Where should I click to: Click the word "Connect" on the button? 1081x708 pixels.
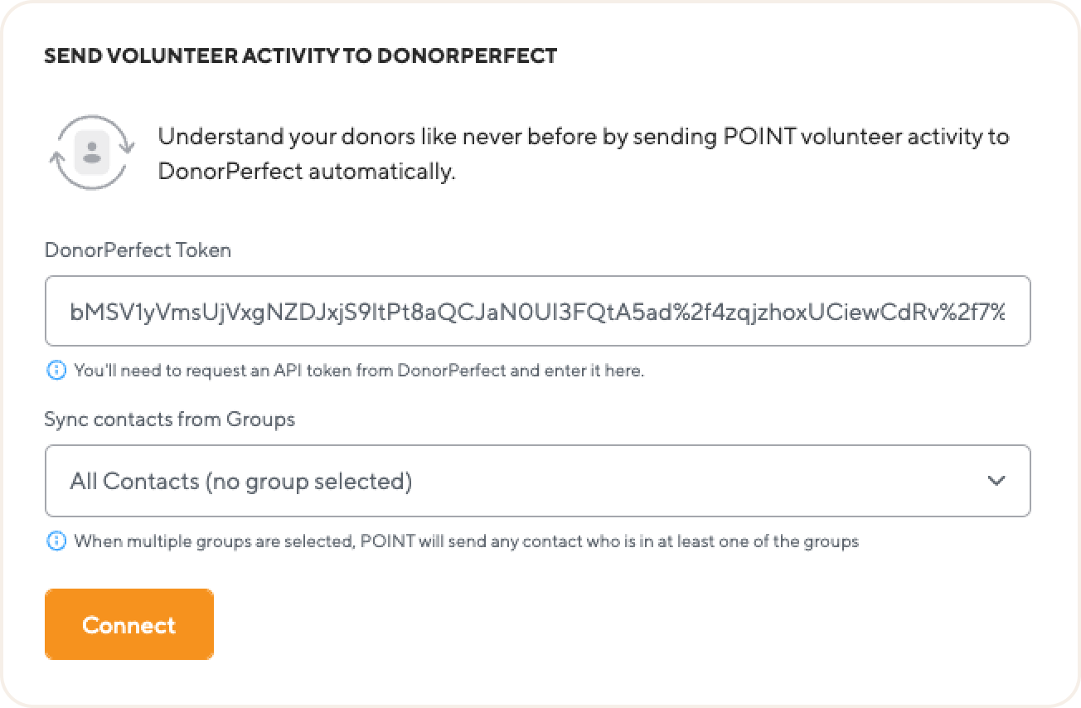(128, 624)
